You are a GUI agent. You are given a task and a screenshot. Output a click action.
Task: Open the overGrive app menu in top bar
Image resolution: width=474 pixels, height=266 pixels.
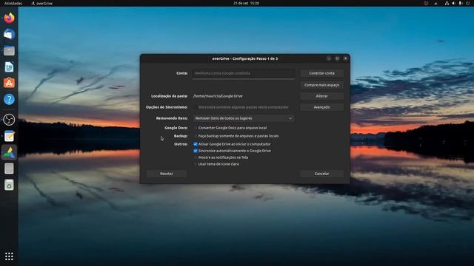tap(41, 3)
